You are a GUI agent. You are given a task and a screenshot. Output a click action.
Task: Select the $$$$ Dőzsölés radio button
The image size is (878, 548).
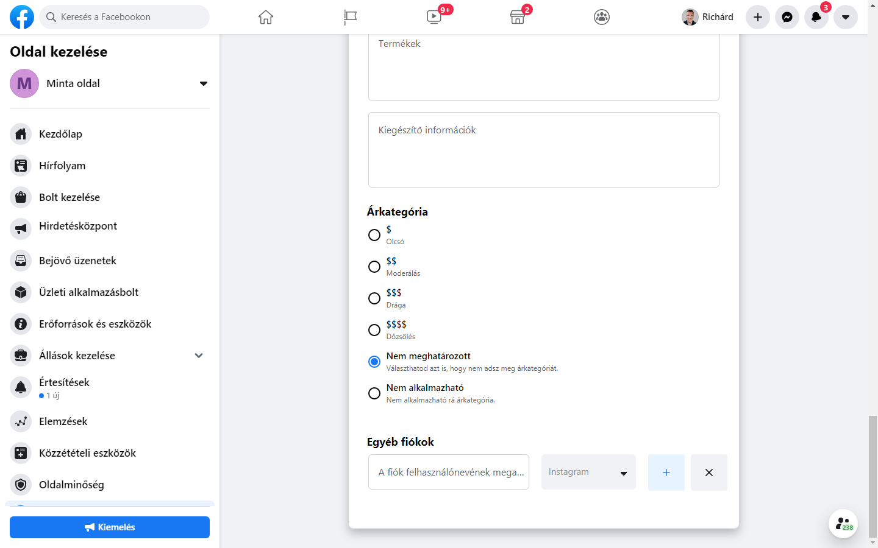point(374,330)
